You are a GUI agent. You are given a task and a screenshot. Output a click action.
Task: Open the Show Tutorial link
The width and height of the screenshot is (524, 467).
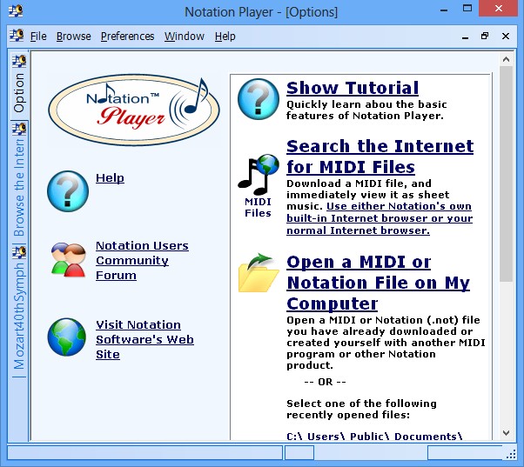(353, 88)
